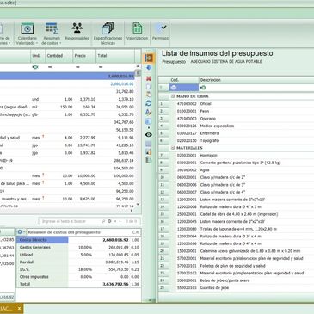Viewport: 314px width, 314px height.
Task: Click the blank page icon in vertical toolbar
Action: point(149,86)
